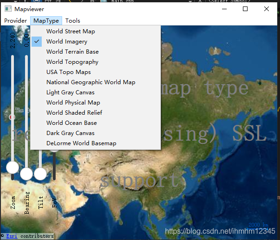This screenshot has width=280, height=240.
Task: Open the Provider menu
Action: coord(15,21)
